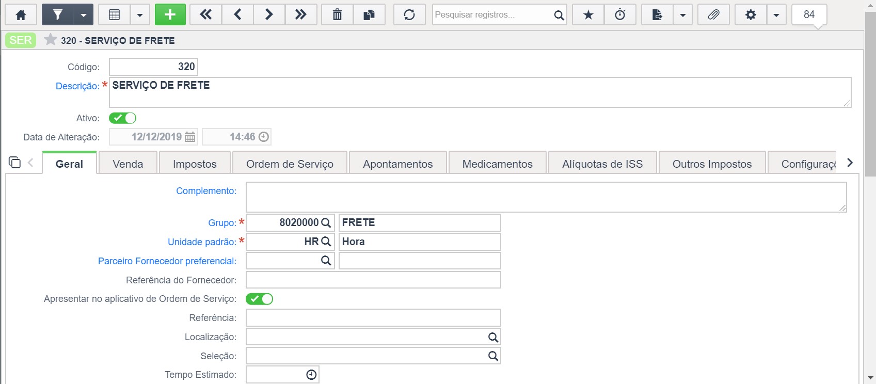This screenshot has width=876, height=384.
Task: Delete the record using the trash icon
Action: pyautogui.click(x=337, y=15)
